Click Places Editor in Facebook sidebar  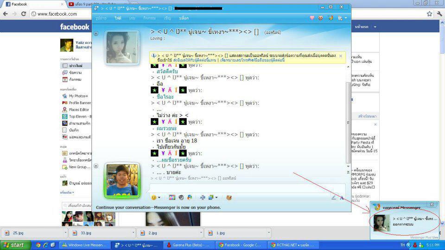click(x=79, y=110)
